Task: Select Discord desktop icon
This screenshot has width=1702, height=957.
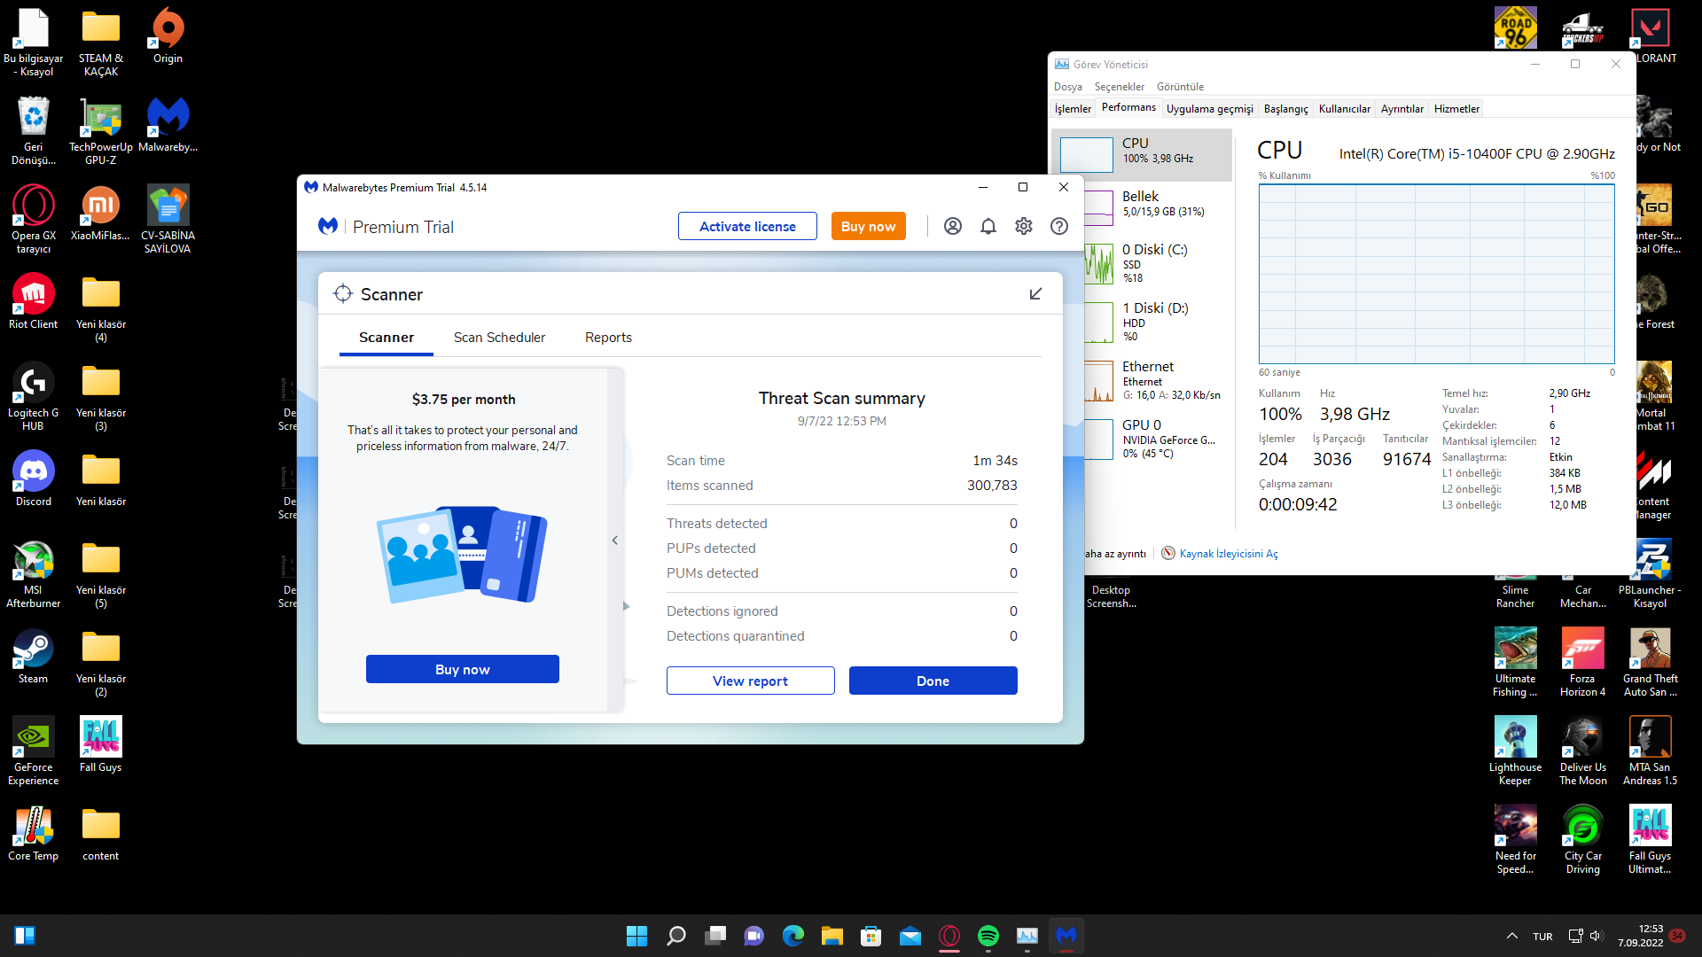Action: point(34,478)
